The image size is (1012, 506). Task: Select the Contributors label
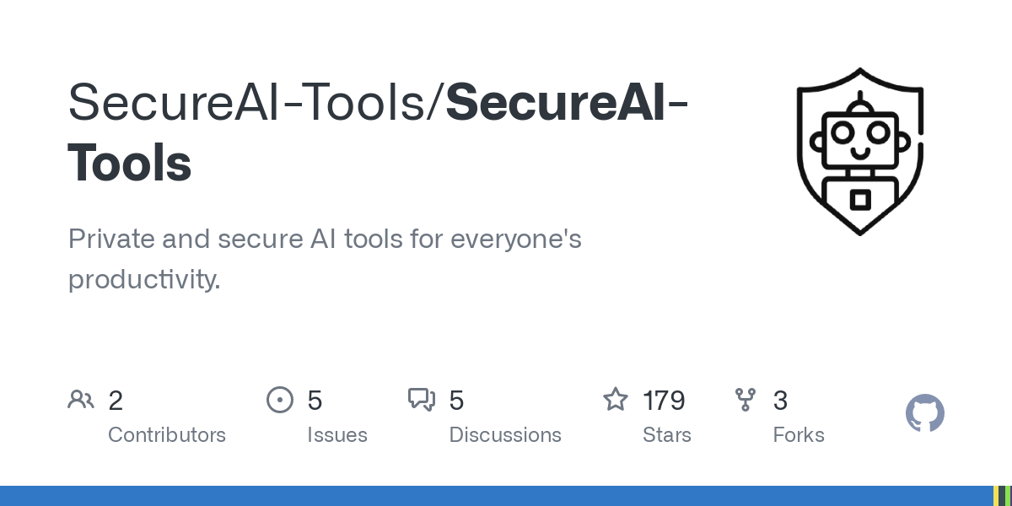tap(167, 435)
